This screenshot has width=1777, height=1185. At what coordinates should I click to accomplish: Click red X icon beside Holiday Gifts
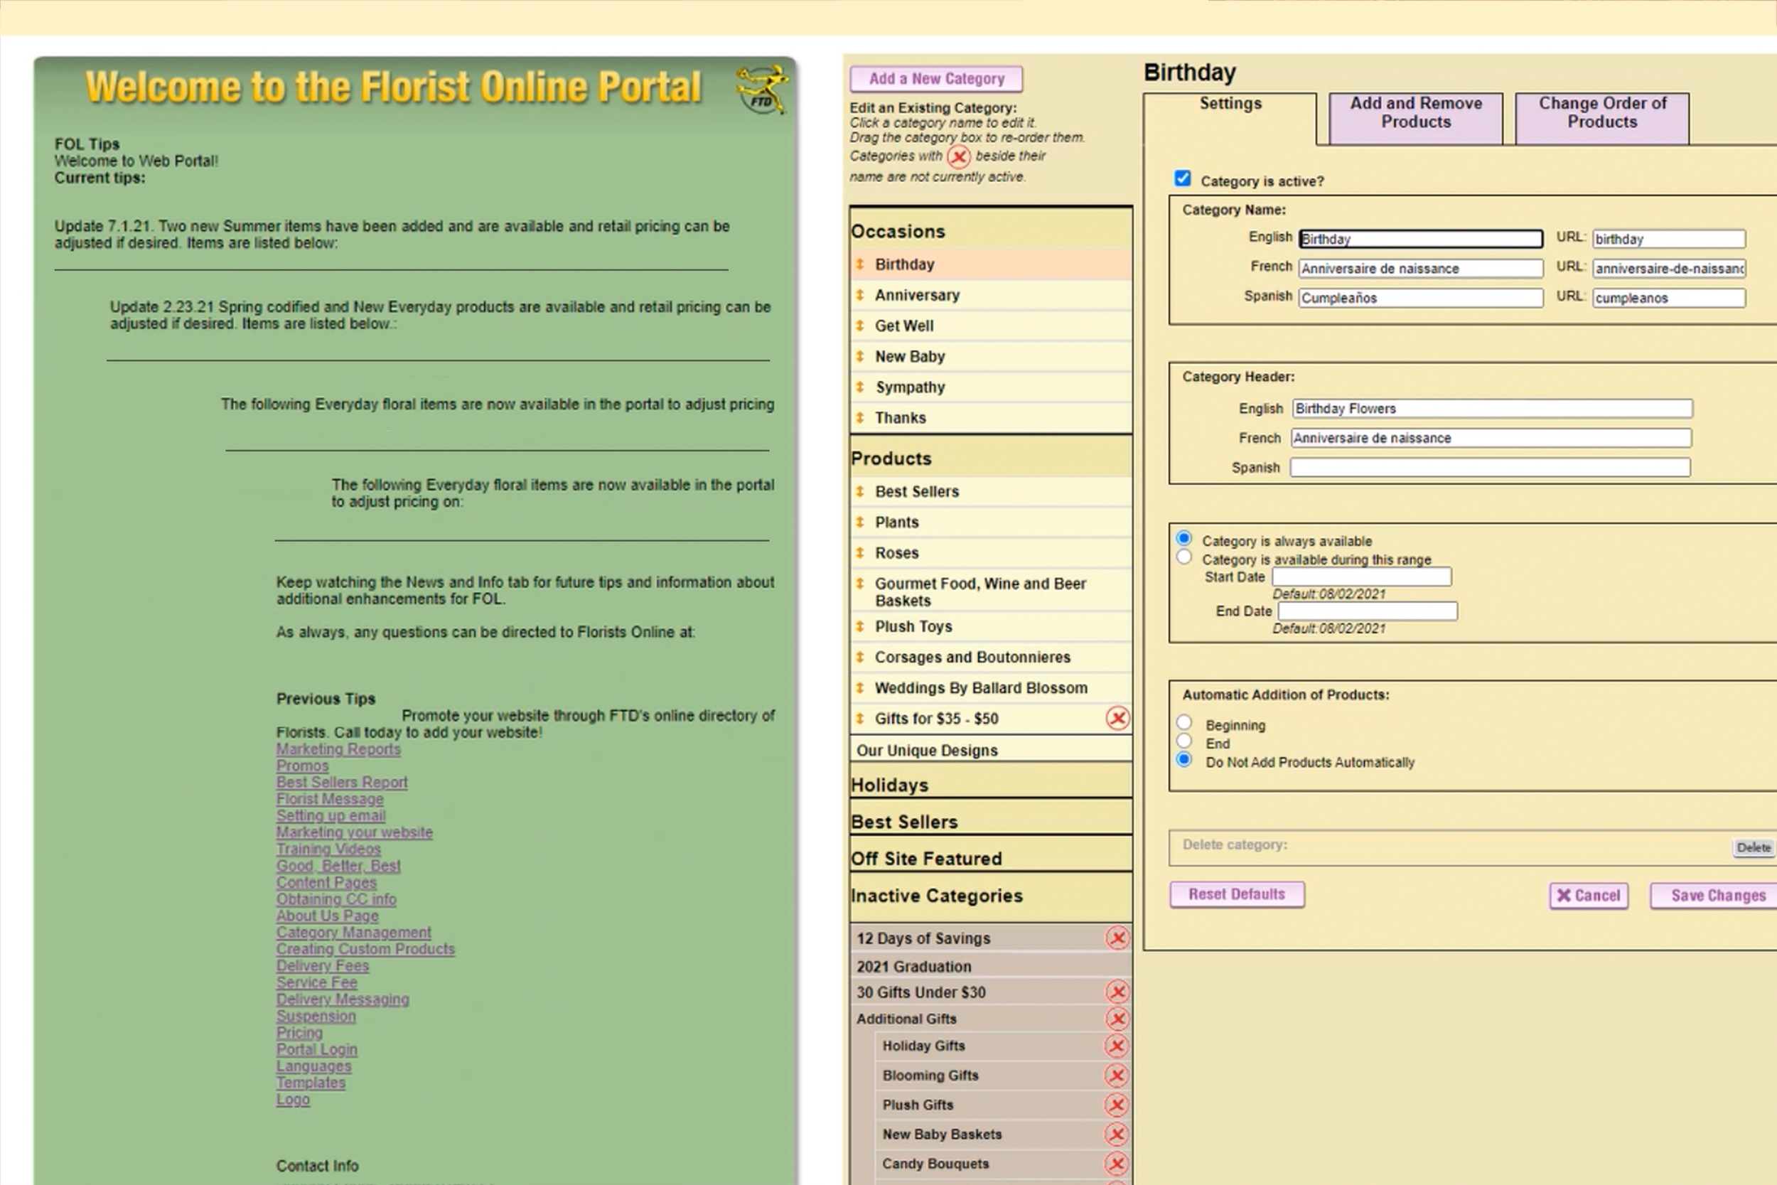coord(1116,1046)
